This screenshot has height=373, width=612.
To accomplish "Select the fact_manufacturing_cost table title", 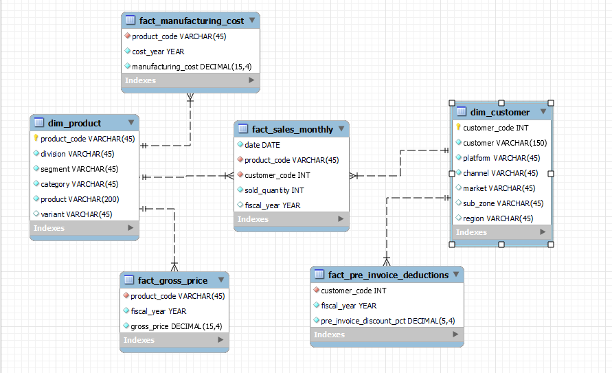I will pos(192,21).
